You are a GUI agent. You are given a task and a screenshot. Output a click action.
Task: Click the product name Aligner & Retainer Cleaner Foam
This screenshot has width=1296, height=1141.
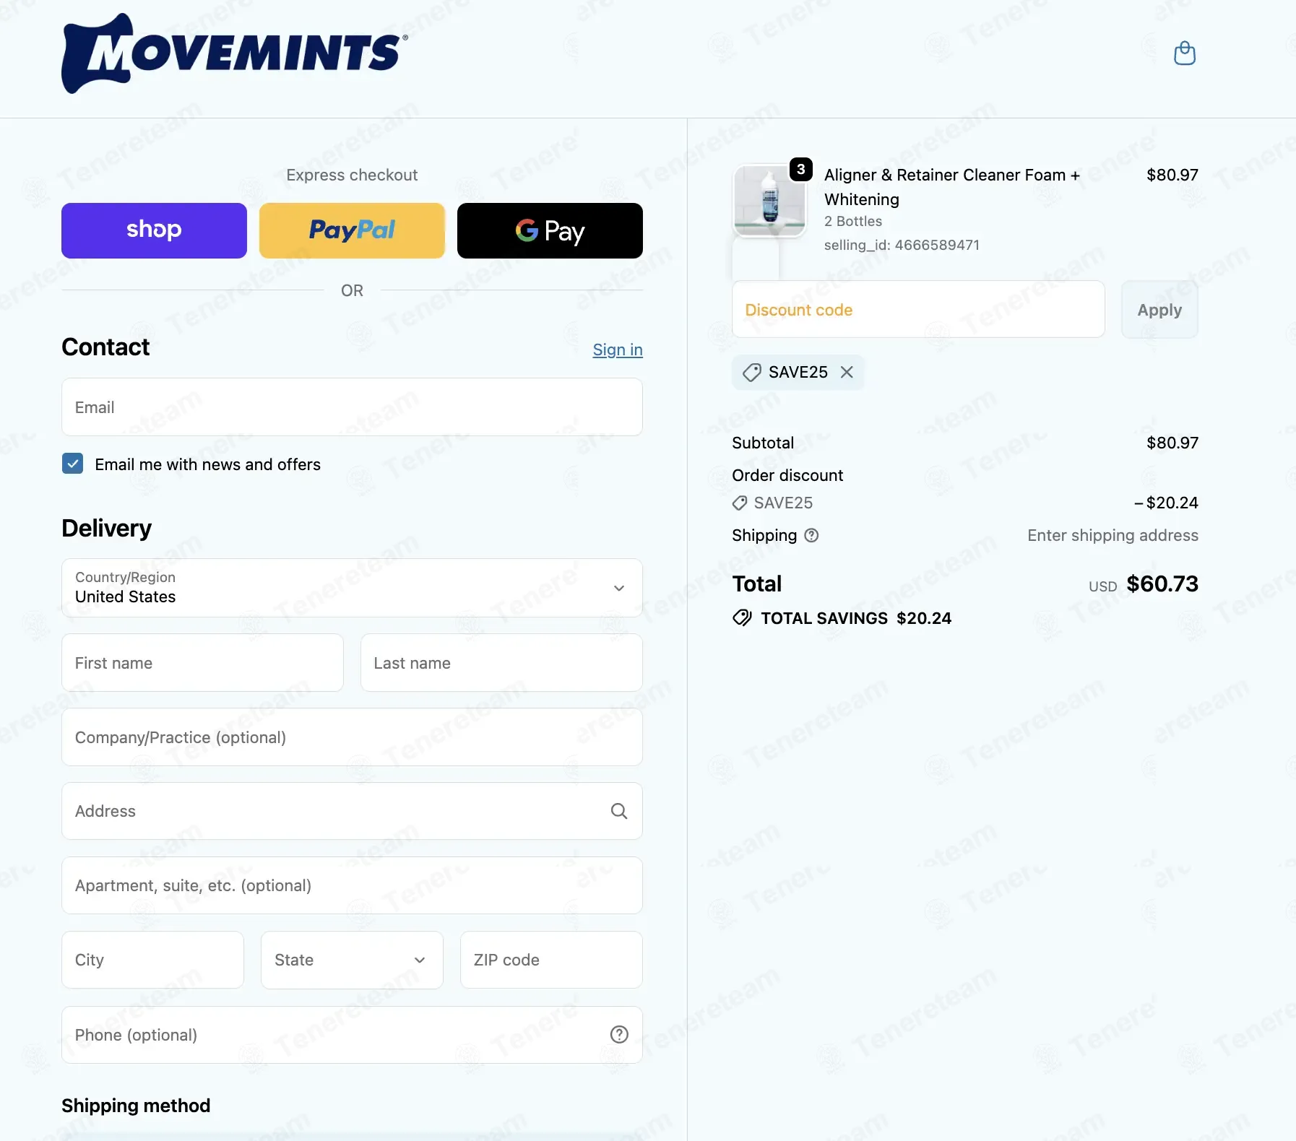pos(951,187)
